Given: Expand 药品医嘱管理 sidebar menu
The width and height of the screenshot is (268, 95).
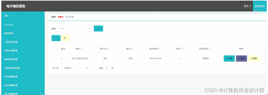Looking at the screenshot, I should [x=23, y=77].
